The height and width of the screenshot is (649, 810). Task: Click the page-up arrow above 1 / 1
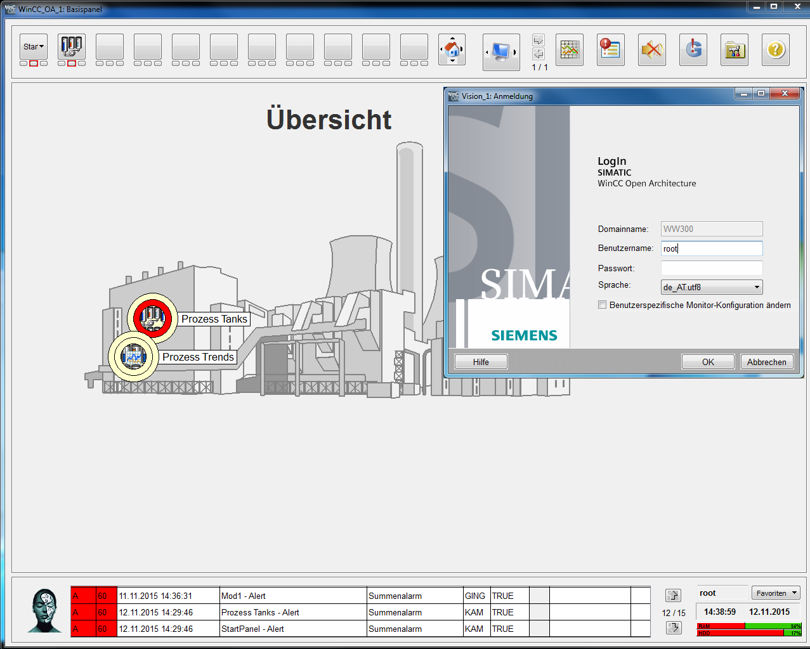tap(539, 40)
